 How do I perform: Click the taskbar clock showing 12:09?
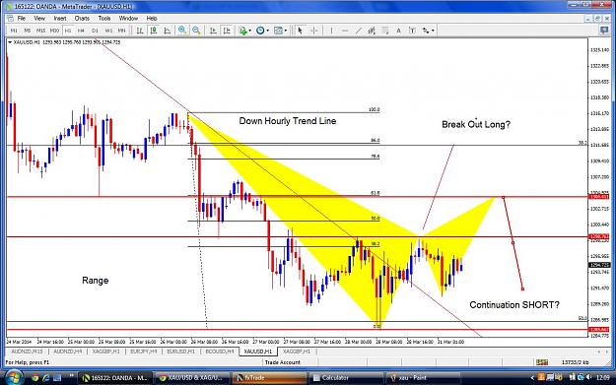602,377
